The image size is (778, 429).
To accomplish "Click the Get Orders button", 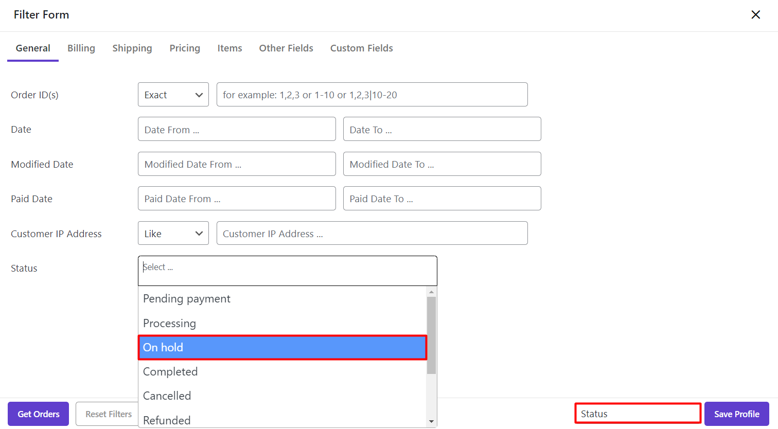I will tap(39, 414).
